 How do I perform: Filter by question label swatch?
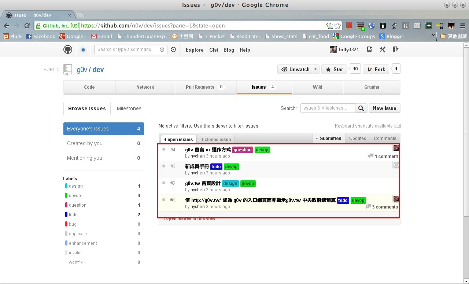(66, 205)
